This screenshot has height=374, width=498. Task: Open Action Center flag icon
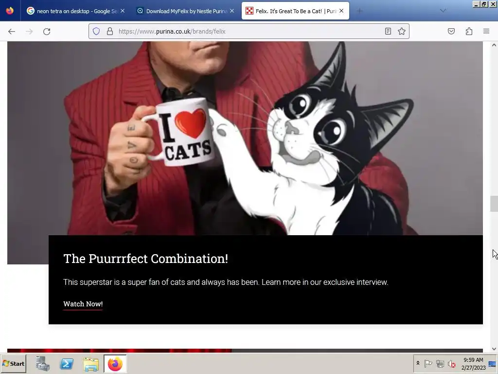click(x=428, y=363)
